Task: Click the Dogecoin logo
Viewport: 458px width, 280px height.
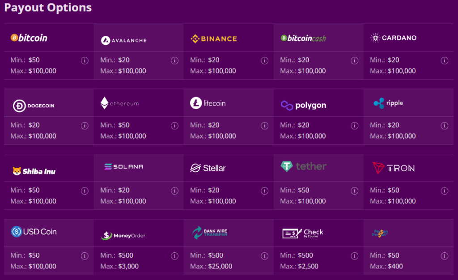Action: (x=34, y=106)
